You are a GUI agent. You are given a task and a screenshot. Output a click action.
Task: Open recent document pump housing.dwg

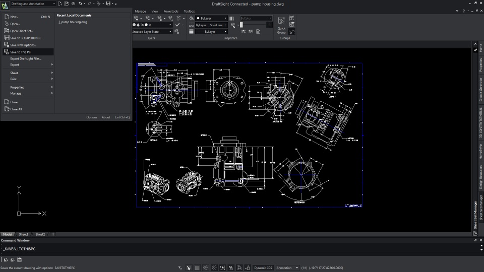click(x=73, y=22)
